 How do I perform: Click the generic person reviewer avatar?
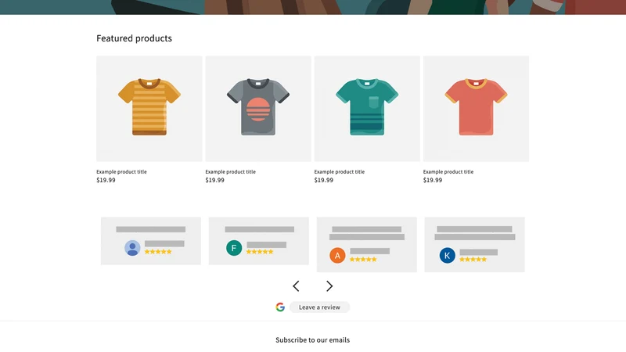(132, 248)
